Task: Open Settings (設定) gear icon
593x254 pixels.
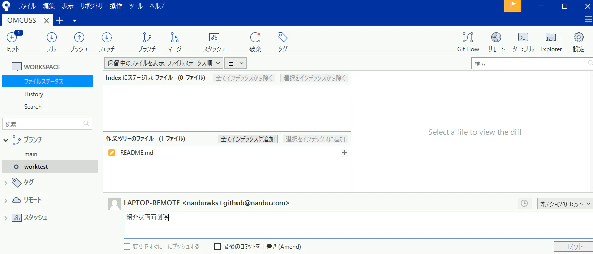Action: [x=579, y=37]
